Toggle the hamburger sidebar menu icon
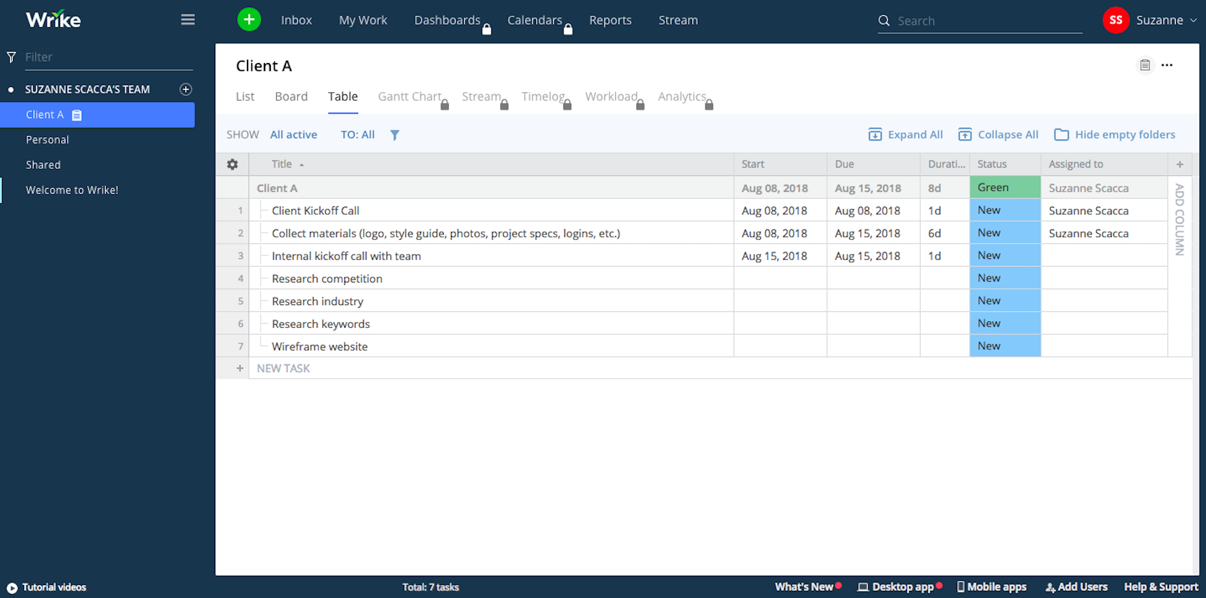 (188, 19)
